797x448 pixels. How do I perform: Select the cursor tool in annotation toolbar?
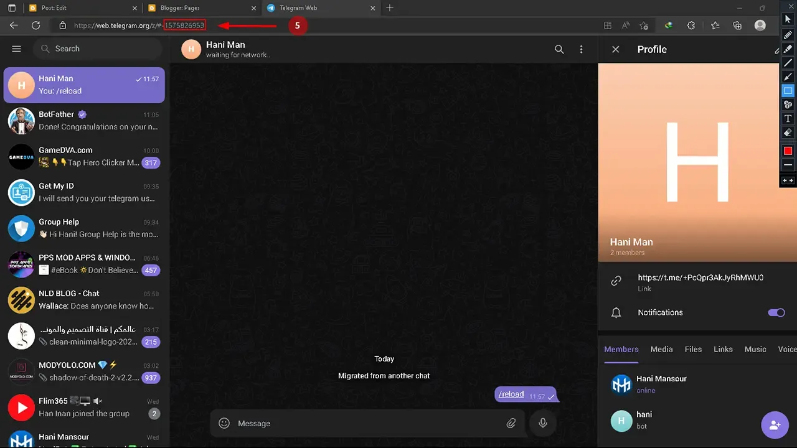[788, 19]
